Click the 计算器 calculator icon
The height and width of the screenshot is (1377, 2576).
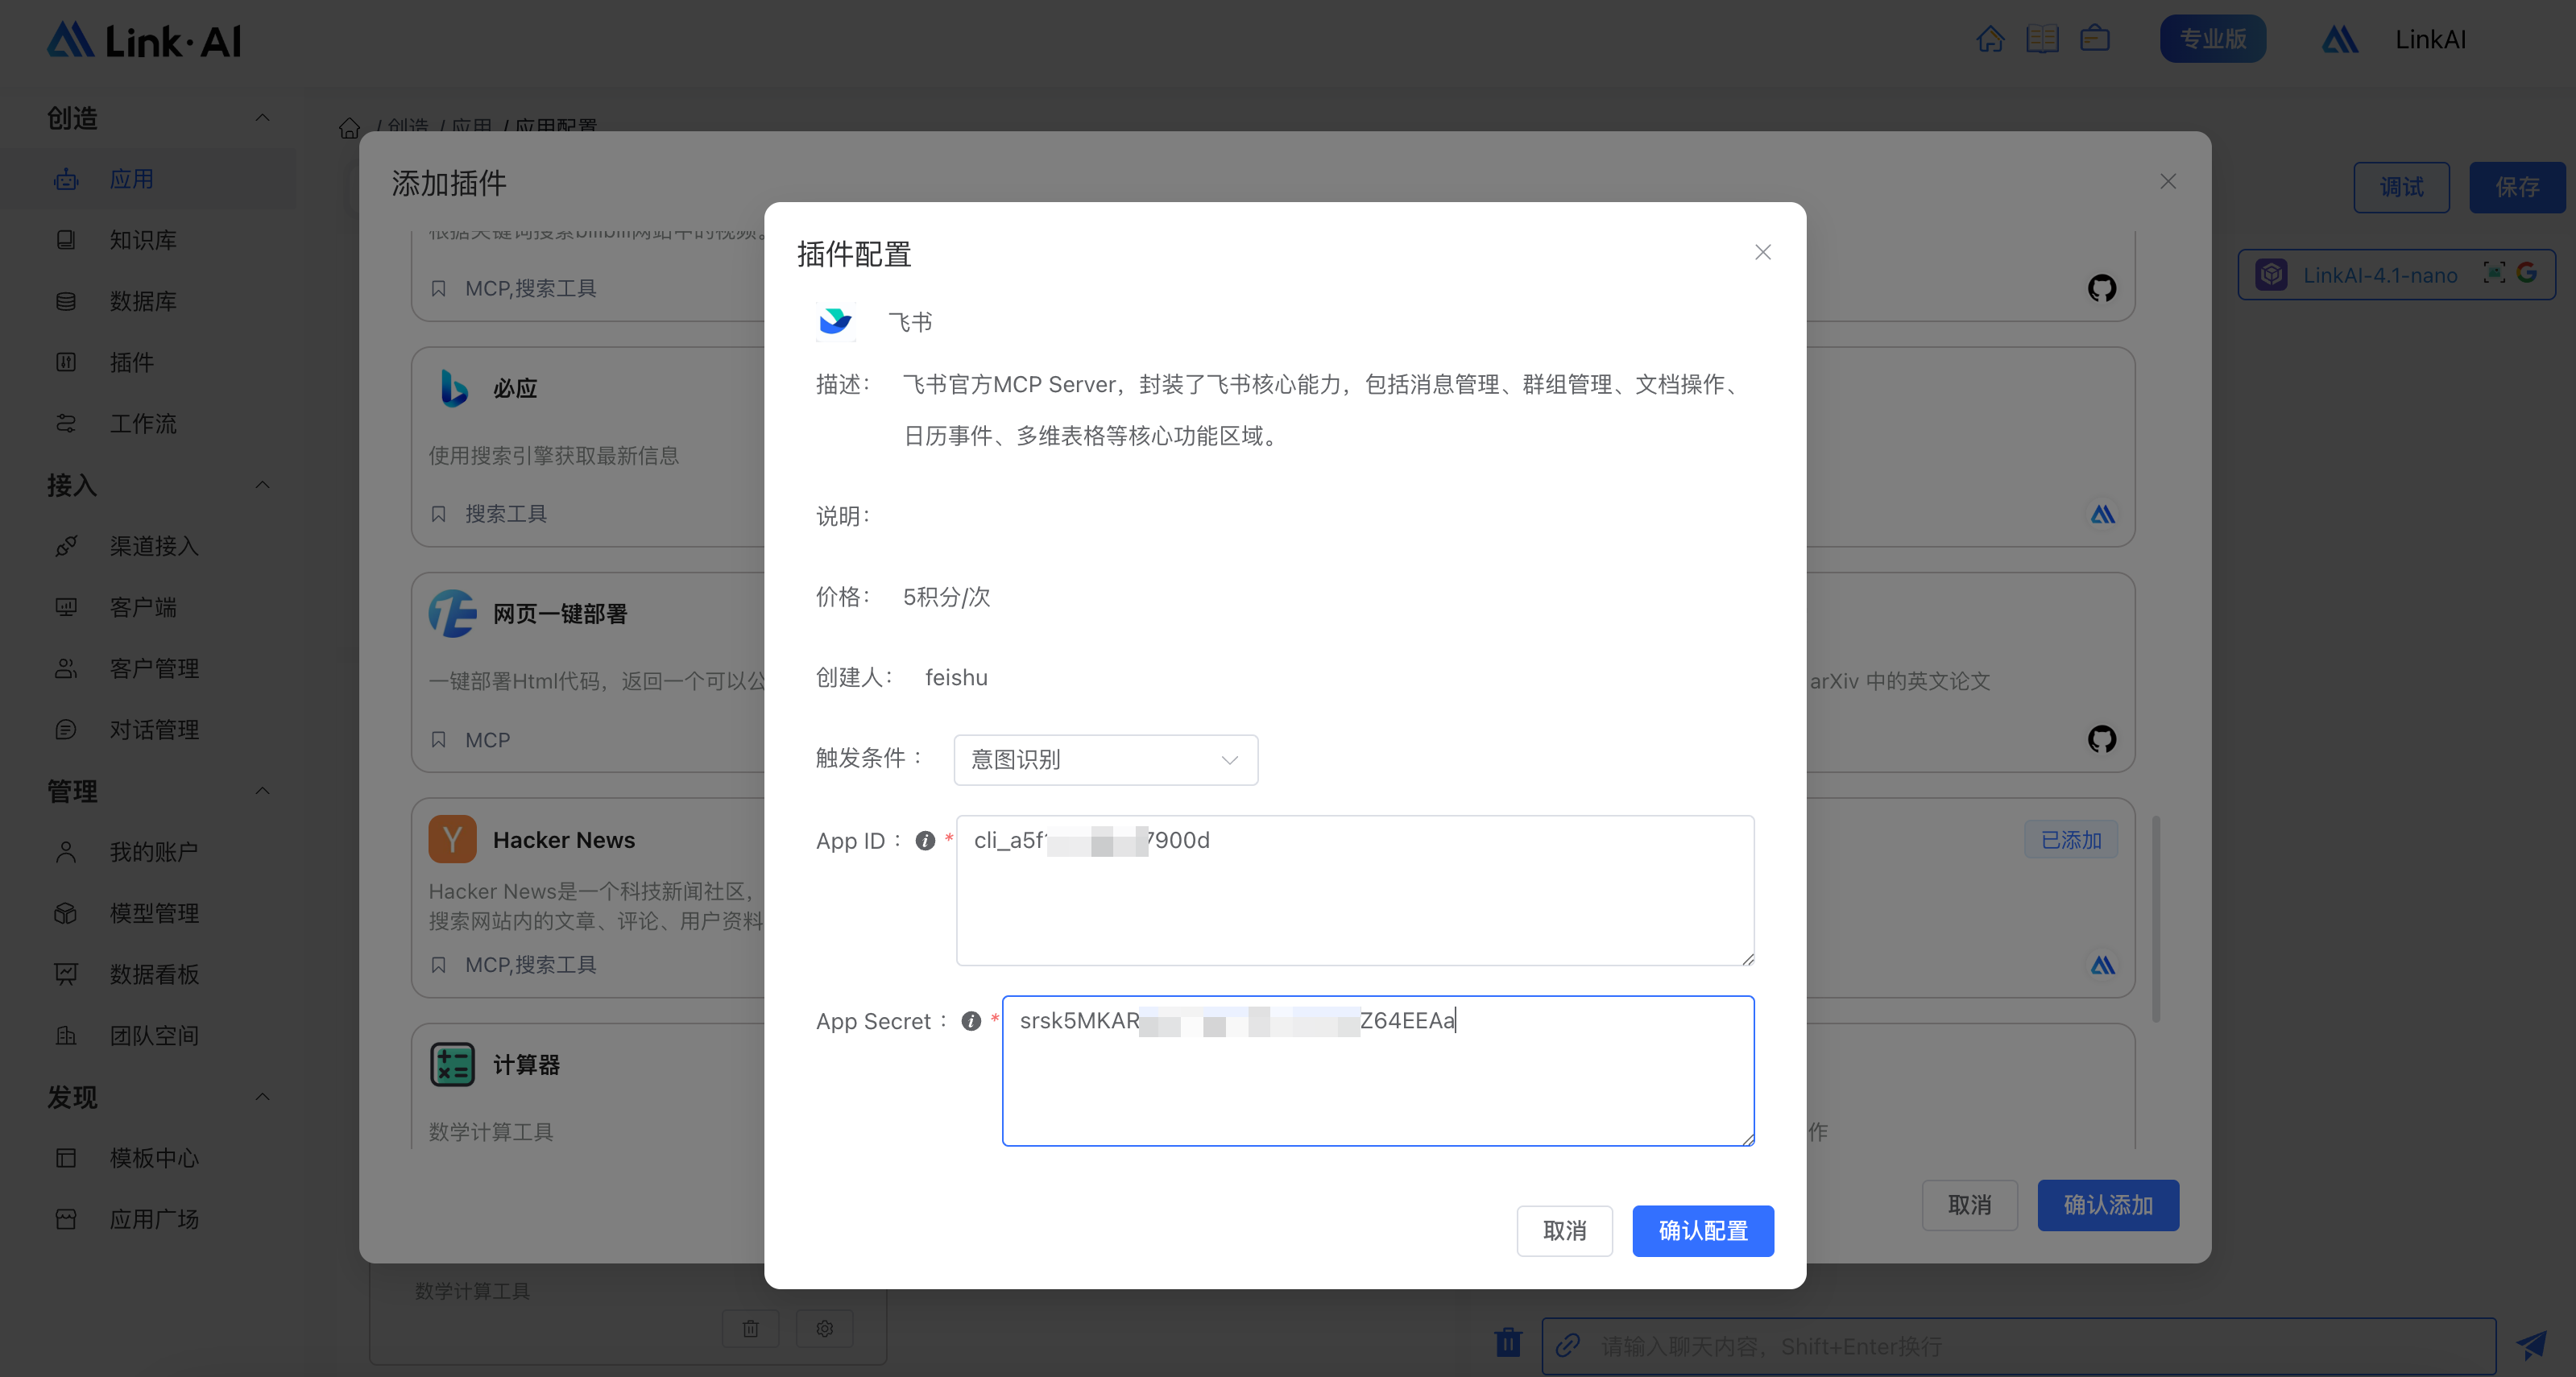click(452, 1064)
